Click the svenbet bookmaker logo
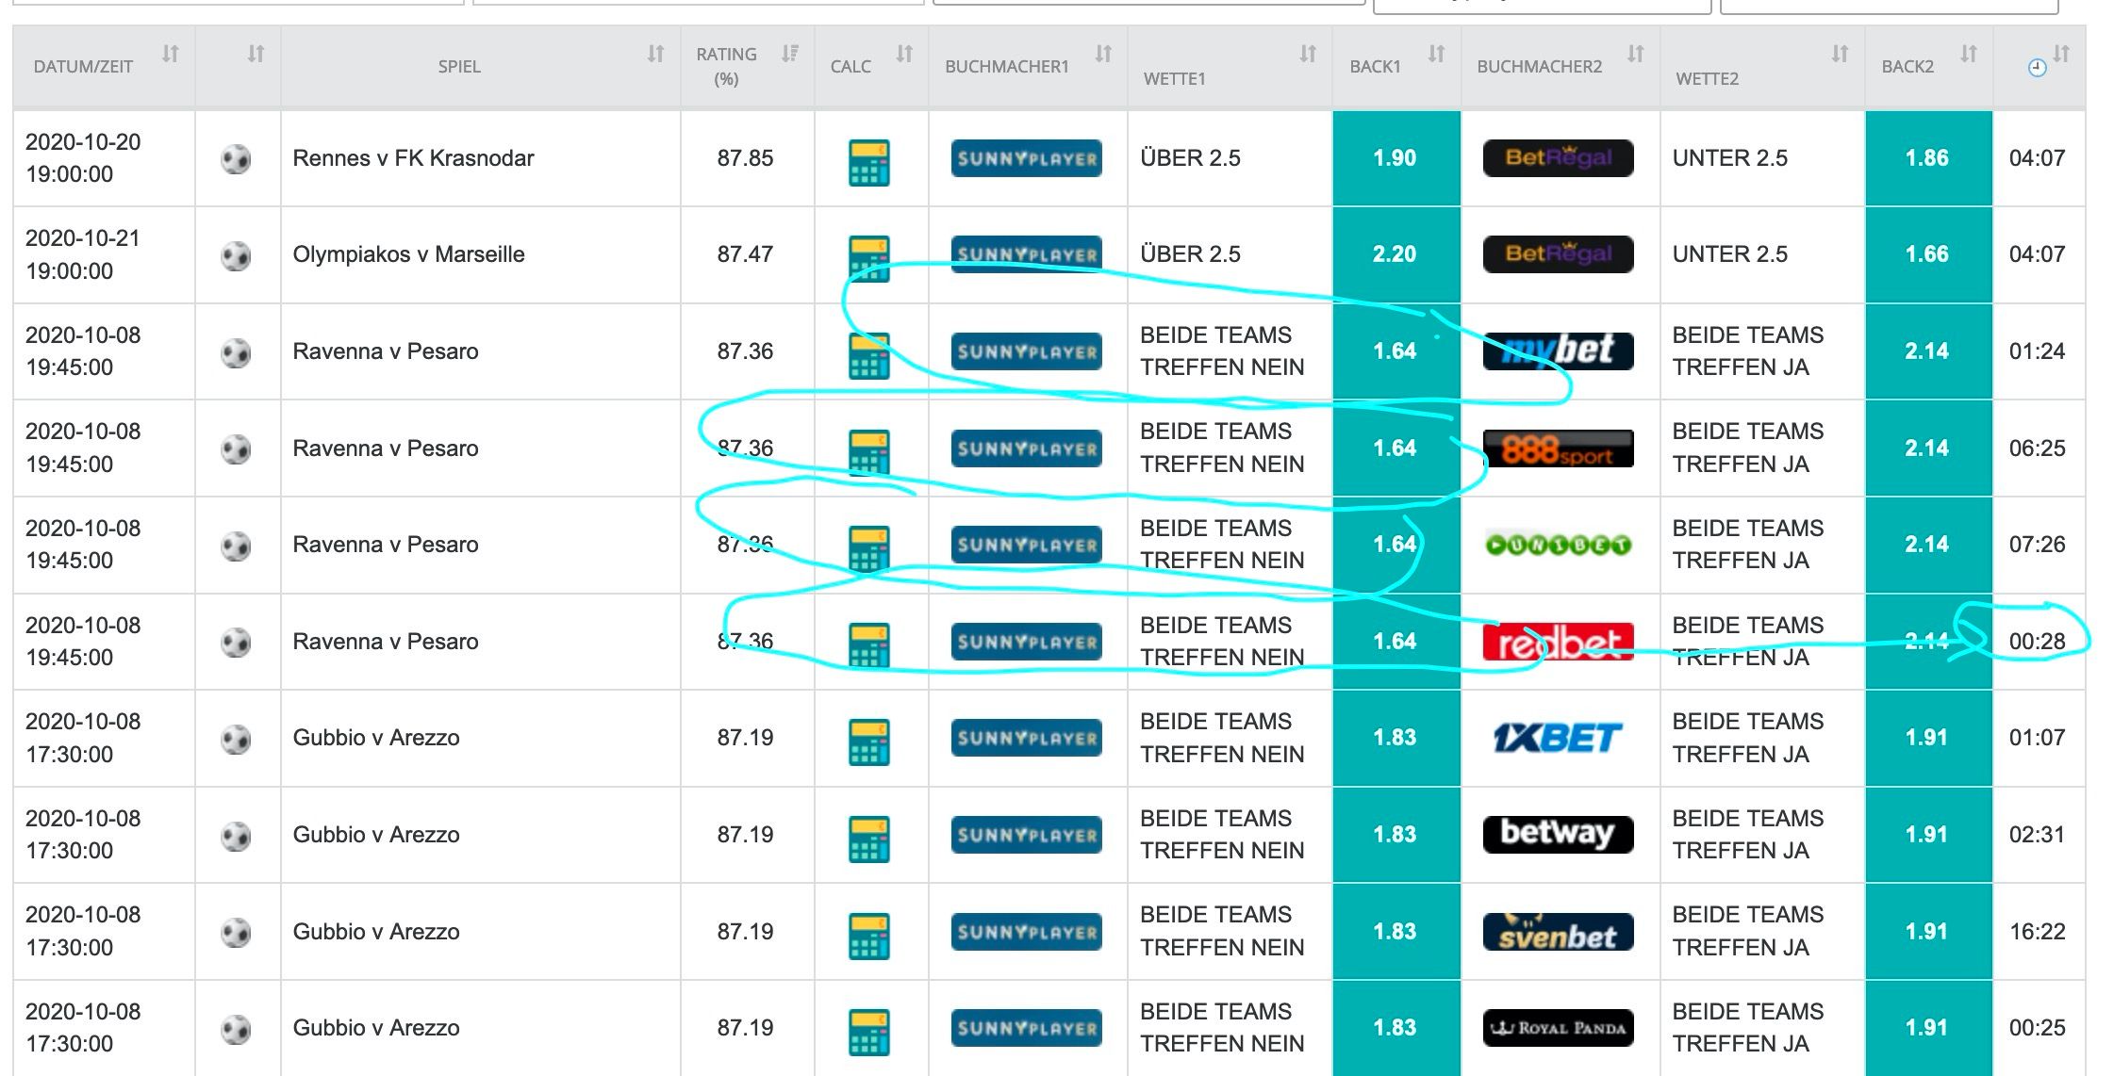 click(1558, 932)
